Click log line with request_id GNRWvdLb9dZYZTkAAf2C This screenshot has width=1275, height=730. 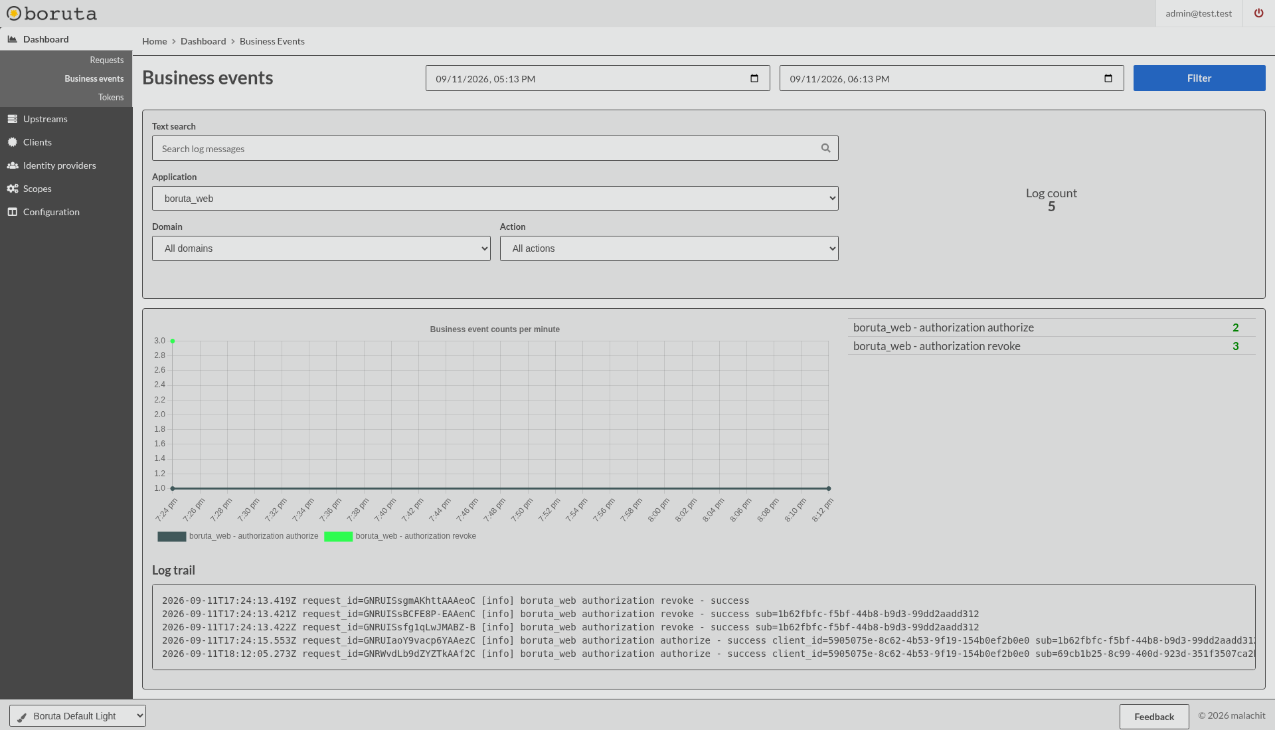[x=709, y=654]
